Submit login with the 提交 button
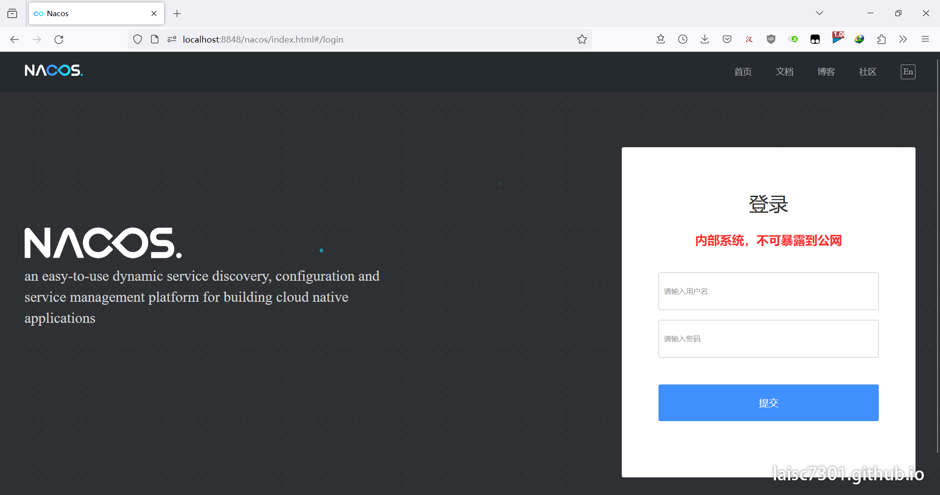Screen dimensions: 940x495 768,403
